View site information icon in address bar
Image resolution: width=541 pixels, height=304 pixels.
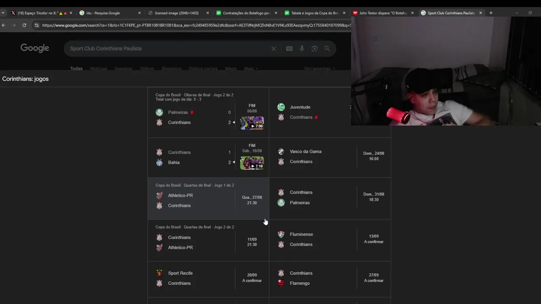37,25
